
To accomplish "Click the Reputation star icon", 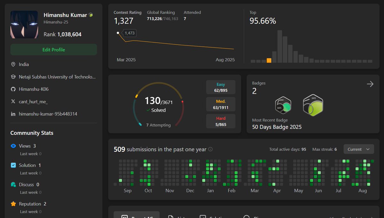I will click(x=13, y=204).
